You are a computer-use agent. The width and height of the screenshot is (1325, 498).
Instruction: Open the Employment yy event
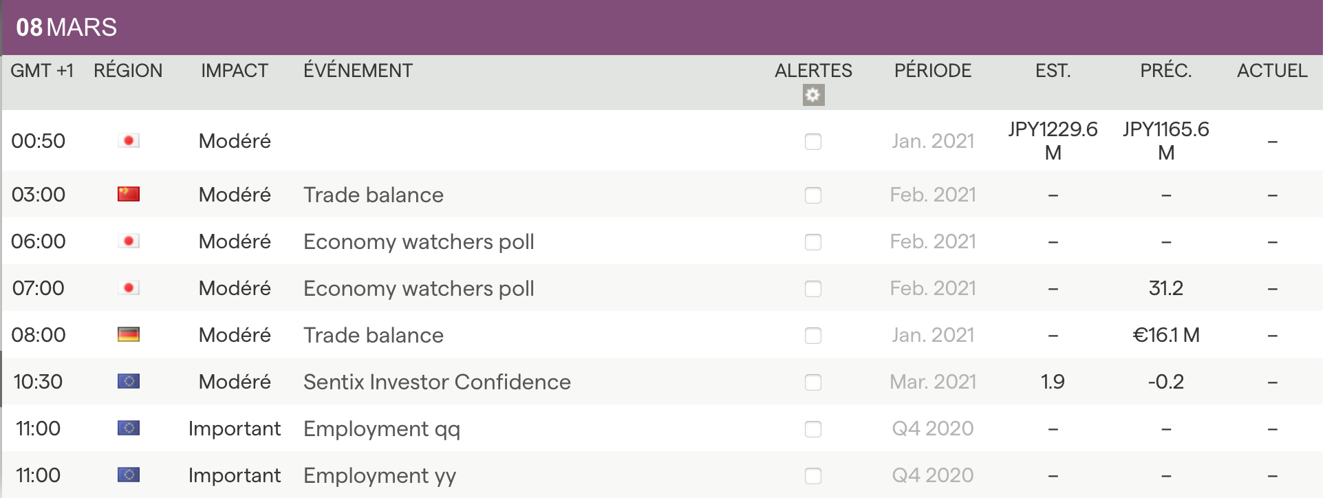[x=379, y=476]
